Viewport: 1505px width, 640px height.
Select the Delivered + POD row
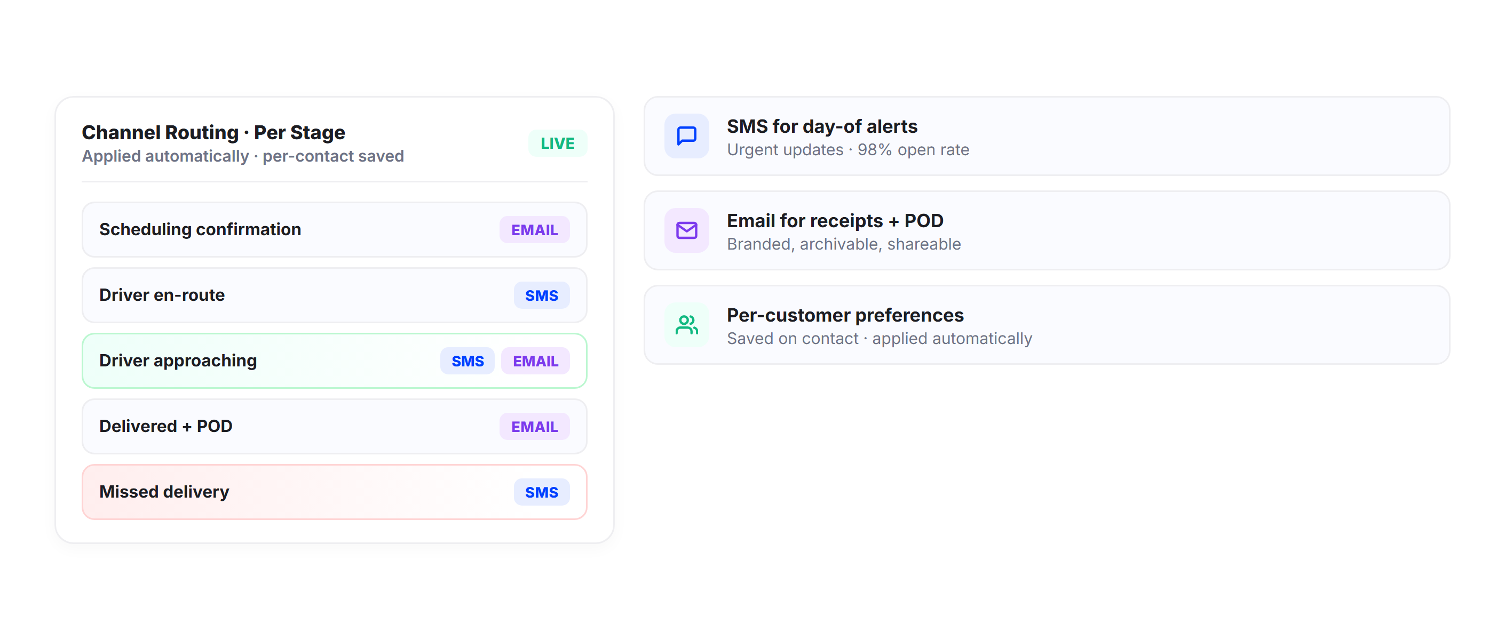click(334, 426)
